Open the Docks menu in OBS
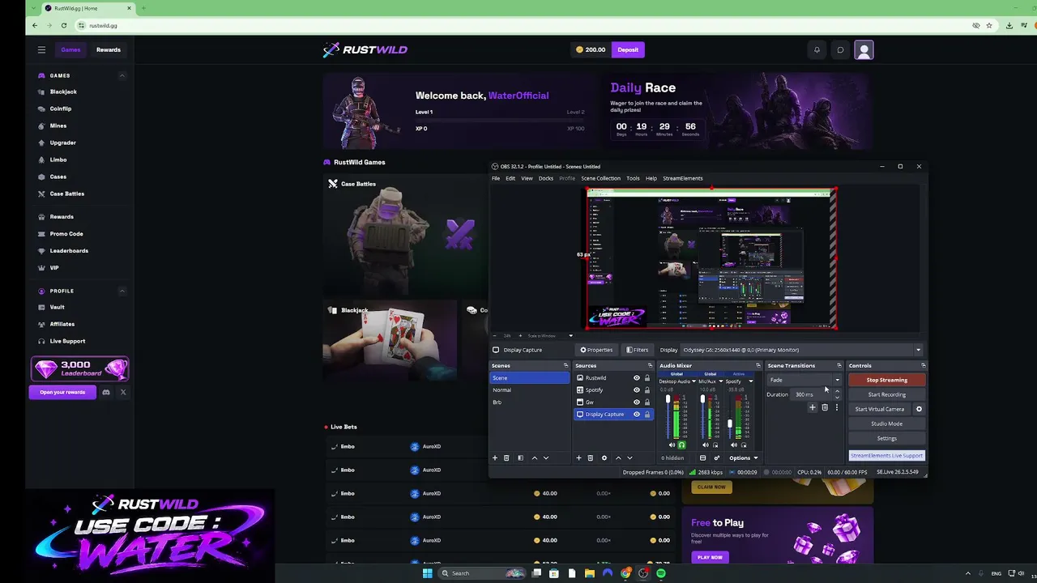The height and width of the screenshot is (583, 1037). click(x=546, y=178)
